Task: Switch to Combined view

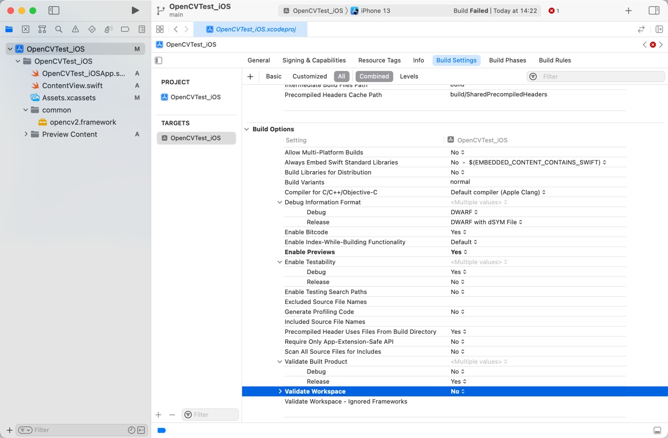Action: pos(374,76)
